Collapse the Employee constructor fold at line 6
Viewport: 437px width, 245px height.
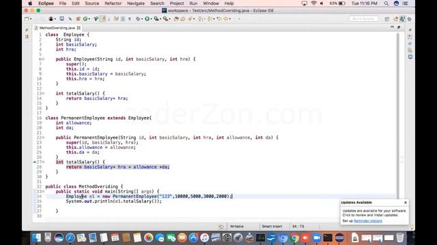[43, 59]
